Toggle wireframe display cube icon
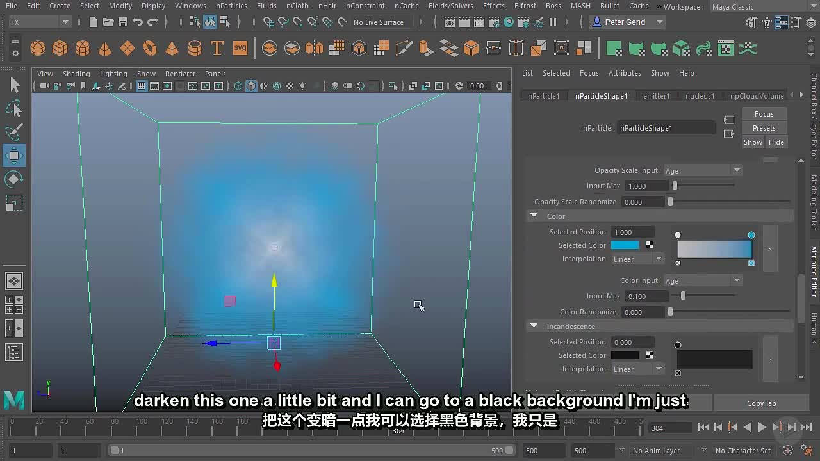Viewport: 820px width, 461px height. (238, 86)
